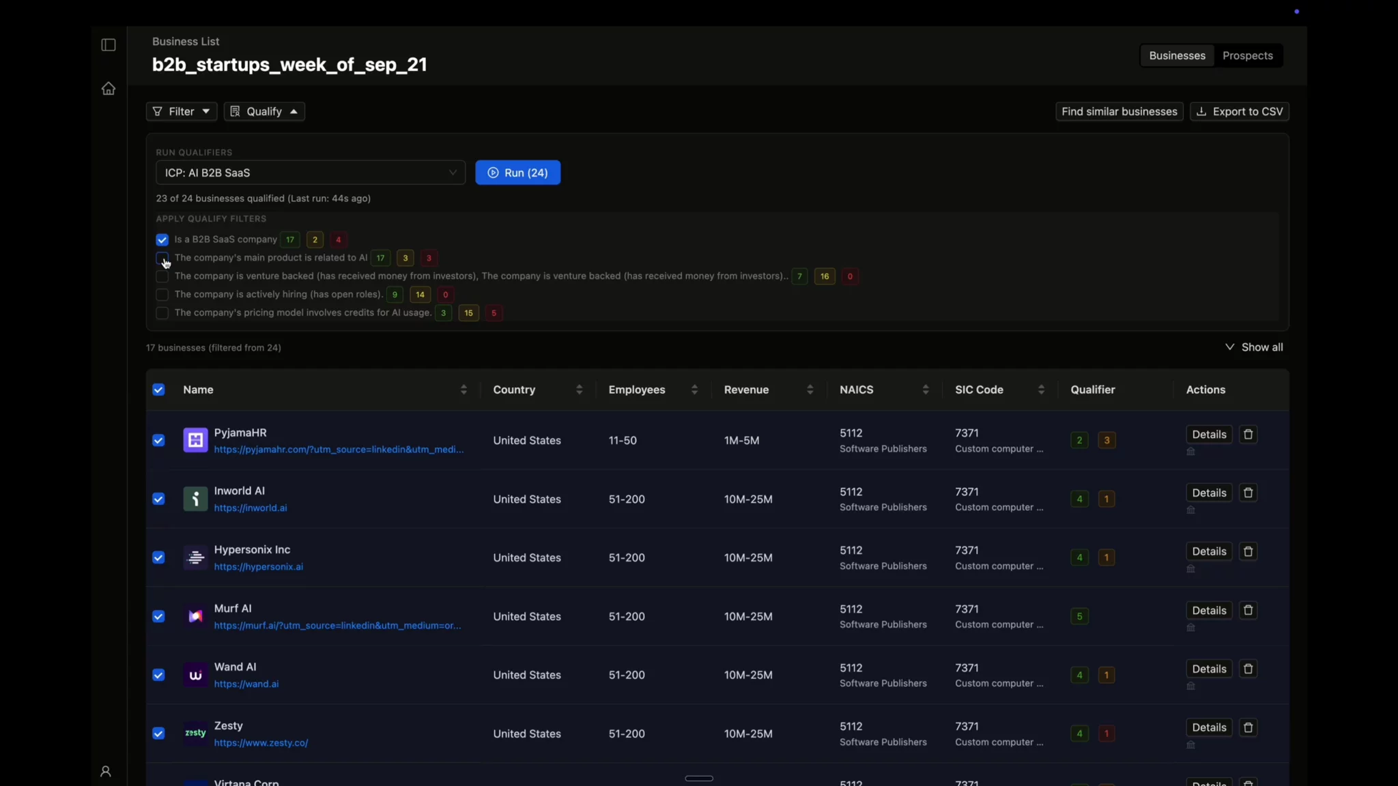Open Details for Wand AI
This screenshot has width=1398, height=786.
click(1209, 669)
